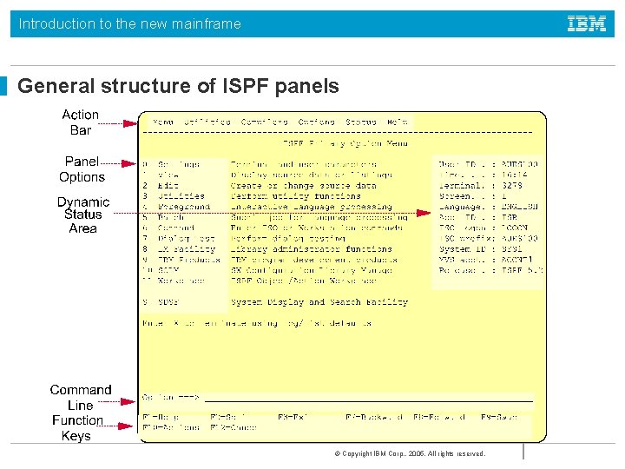Click the F3=Exit function key

[293, 417]
